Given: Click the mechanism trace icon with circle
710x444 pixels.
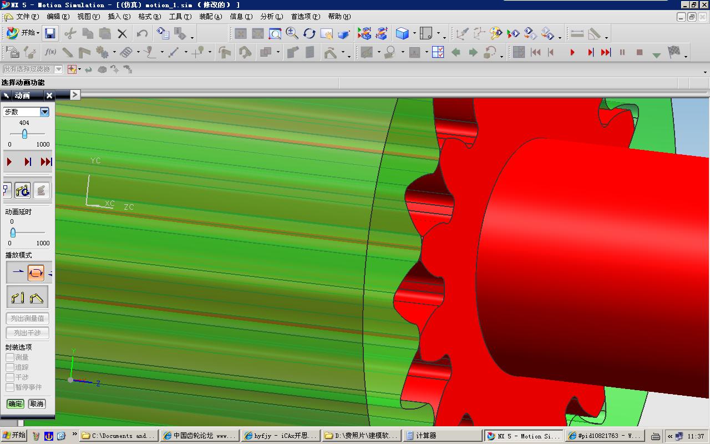Looking at the screenshot, I should click(x=23, y=190).
